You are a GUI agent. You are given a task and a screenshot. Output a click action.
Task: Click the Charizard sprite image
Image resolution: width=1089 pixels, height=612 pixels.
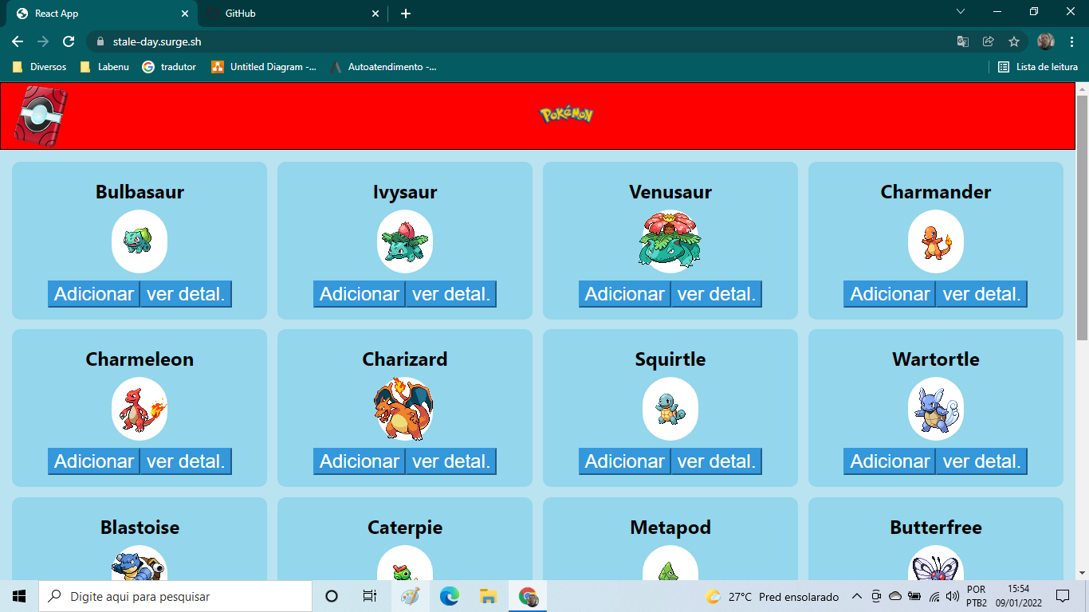click(x=405, y=409)
